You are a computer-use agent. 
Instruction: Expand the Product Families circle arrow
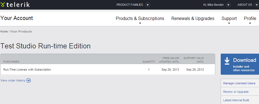point(148,5)
